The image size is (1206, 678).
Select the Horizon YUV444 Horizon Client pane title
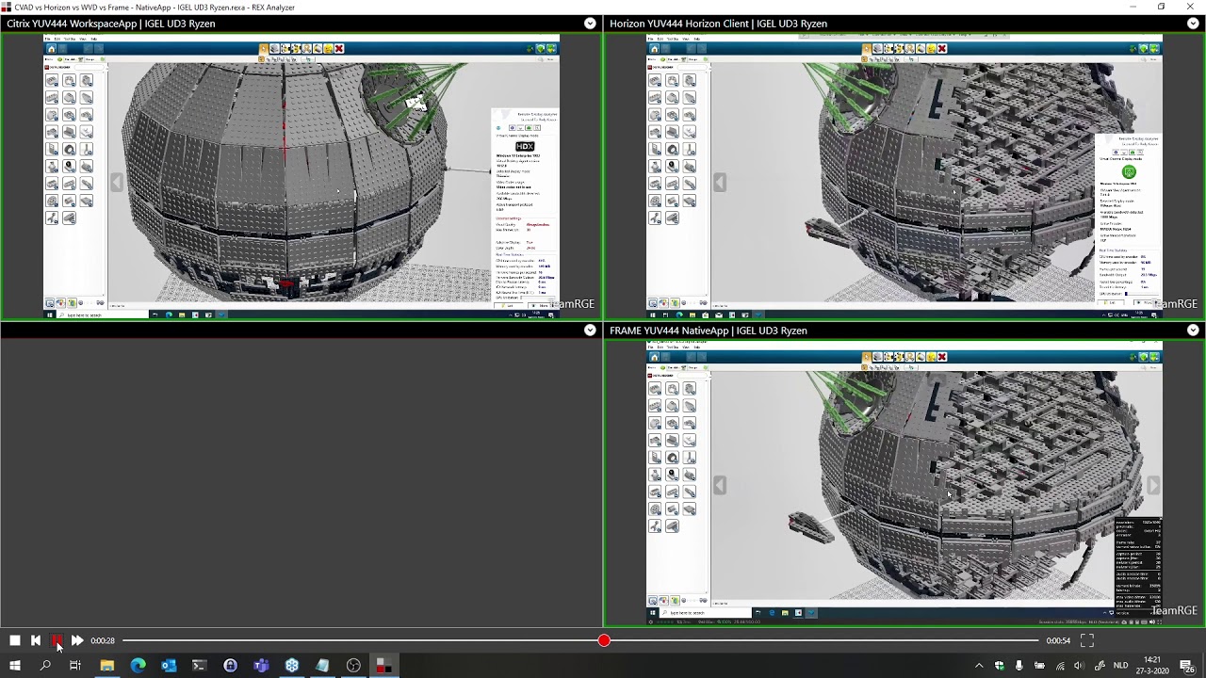(718, 24)
